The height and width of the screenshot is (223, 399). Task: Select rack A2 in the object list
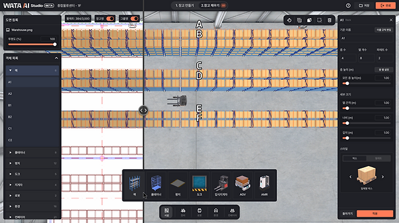pyautogui.click(x=32, y=94)
